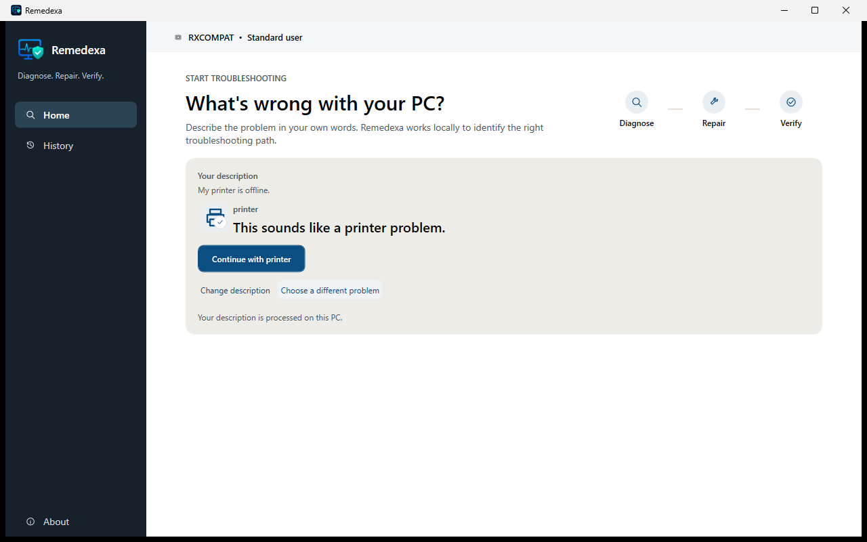Click 'What's wrong with your PC?' heading
The width and height of the screenshot is (867, 542).
pos(315,104)
